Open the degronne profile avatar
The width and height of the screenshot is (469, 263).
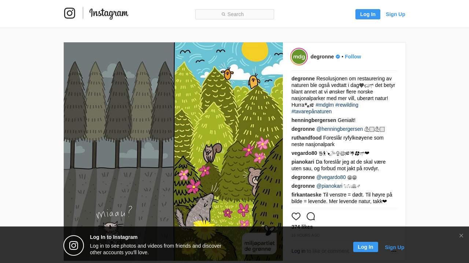(299, 57)
